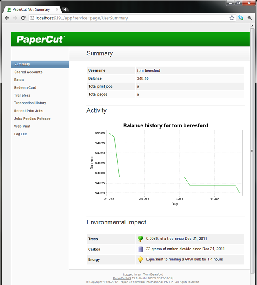Click the address bar URL field
The height and width of the screenshot is (285, 257).
(x=130, y=18)
